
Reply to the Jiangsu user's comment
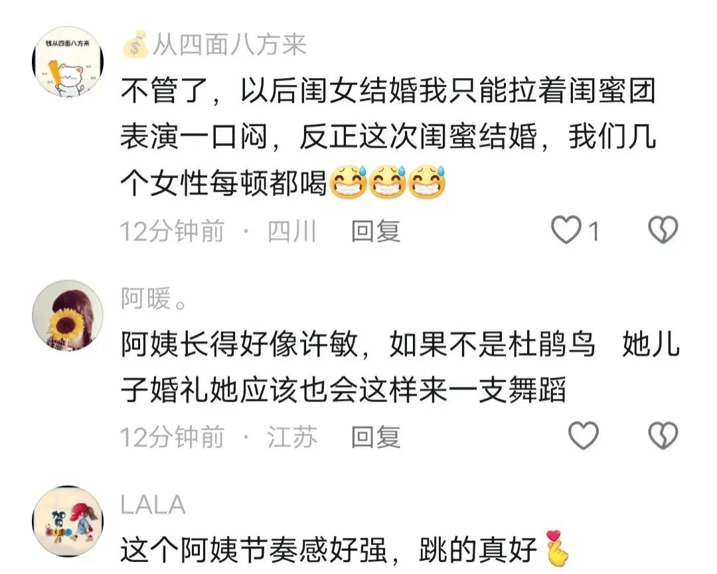pyautogui.click(x=375, y=437)
